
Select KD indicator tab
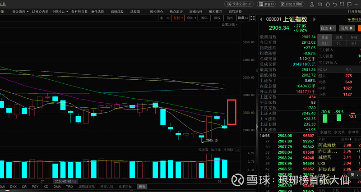click(x=46, y=187)
